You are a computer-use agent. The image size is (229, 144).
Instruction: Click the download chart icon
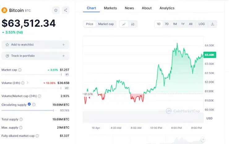click(213, 24)
